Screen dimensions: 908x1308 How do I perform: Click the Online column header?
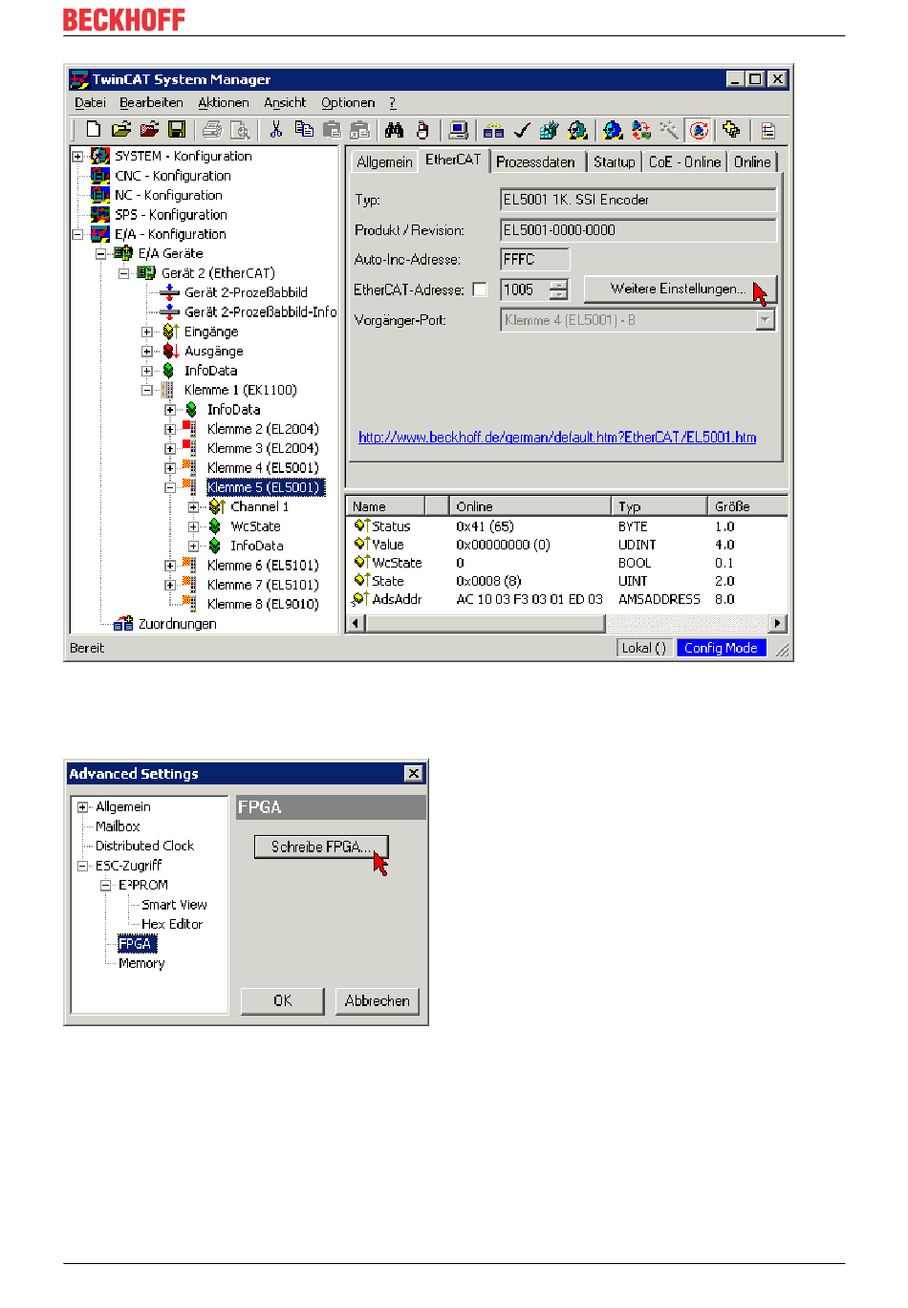[530, 506]
